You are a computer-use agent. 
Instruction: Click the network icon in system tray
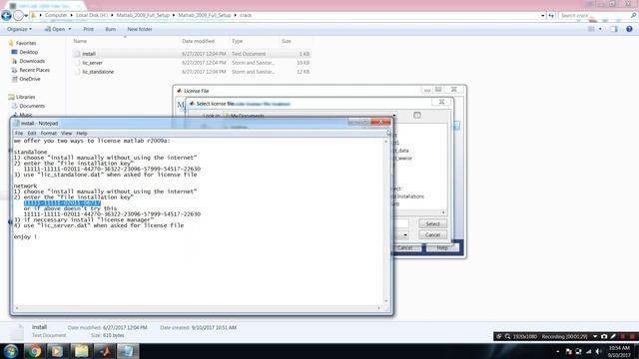point(588,351)
